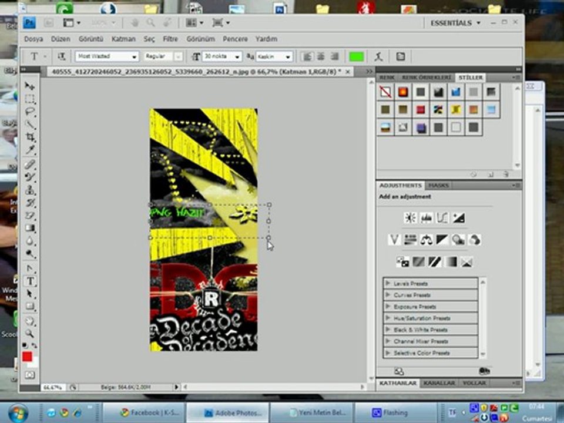Open the 30 nokta font size dropdown
The image size is (564, 423).
pos(237,56)
